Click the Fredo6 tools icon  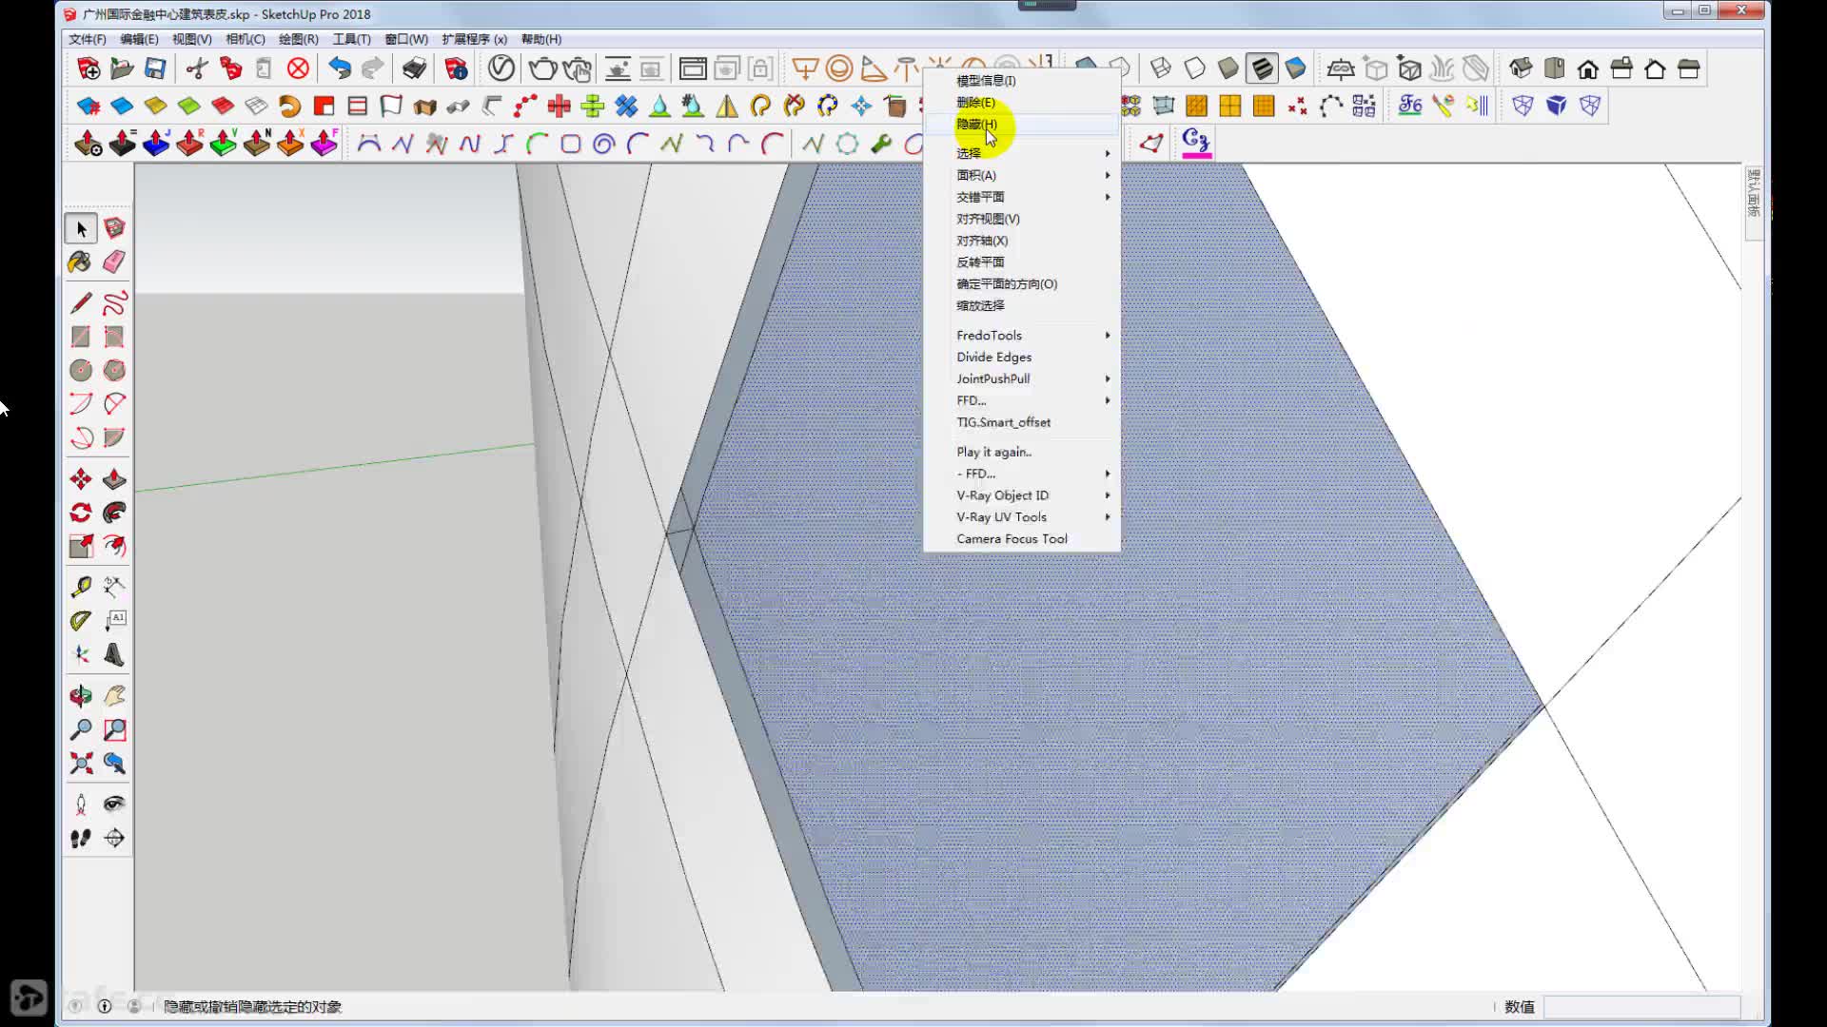coord(1410,106)
